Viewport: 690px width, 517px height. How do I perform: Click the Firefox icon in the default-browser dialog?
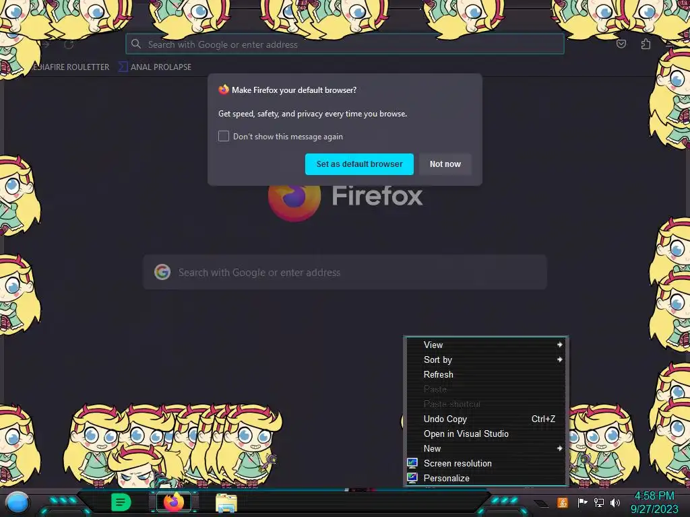[224, 90]
